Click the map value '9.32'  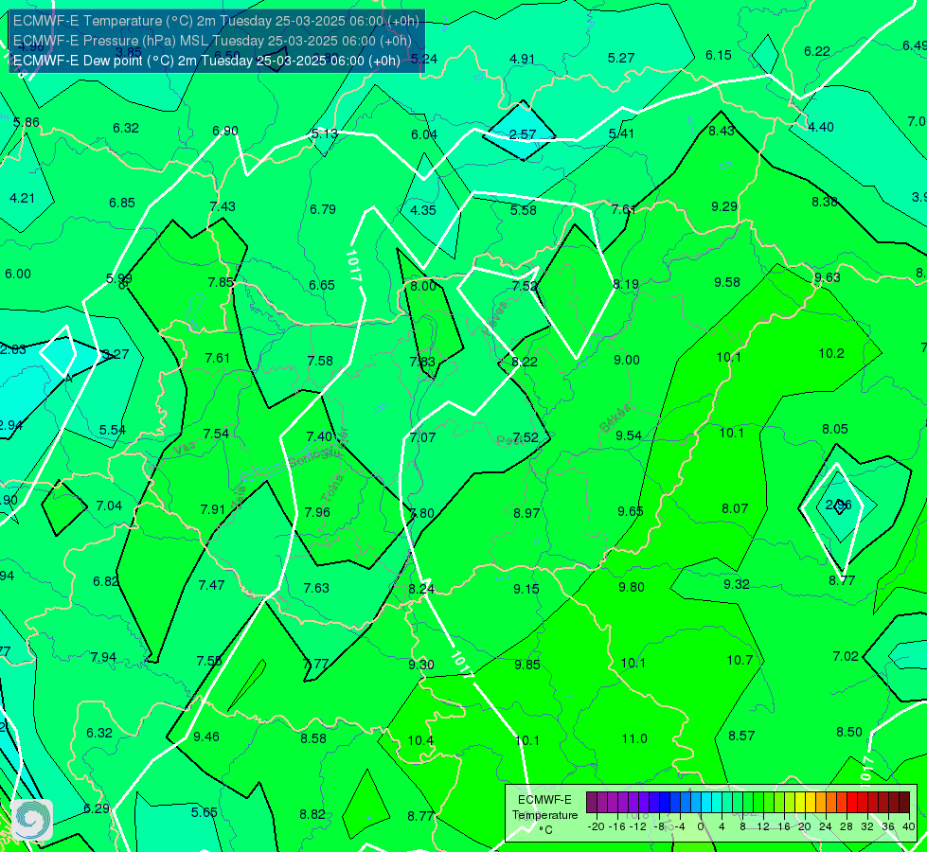pyautogui.click(x=737, y=584)
